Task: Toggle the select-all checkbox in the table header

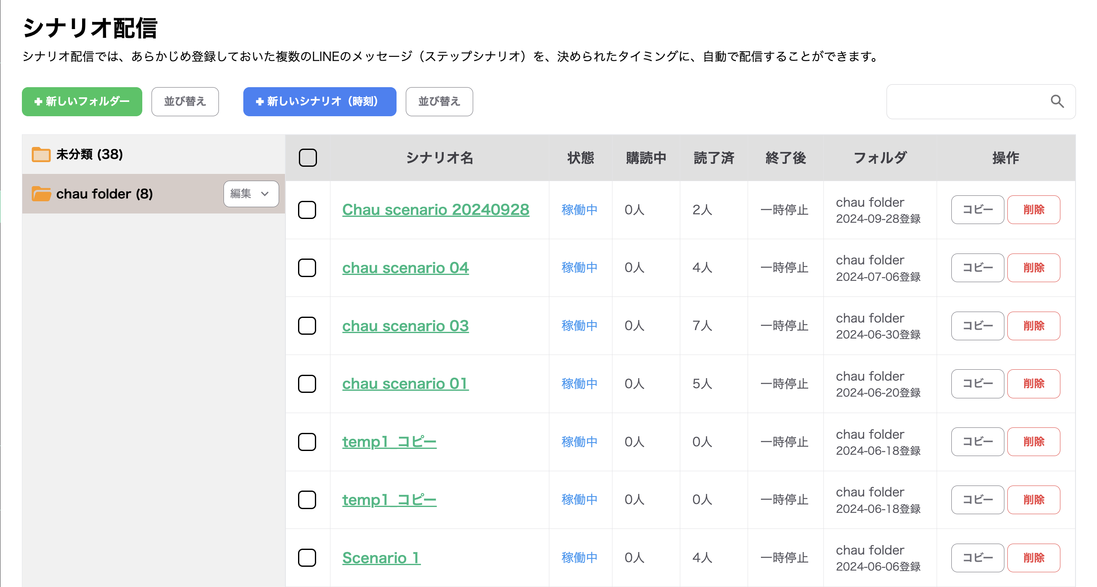Action: [x=307, y=157]
